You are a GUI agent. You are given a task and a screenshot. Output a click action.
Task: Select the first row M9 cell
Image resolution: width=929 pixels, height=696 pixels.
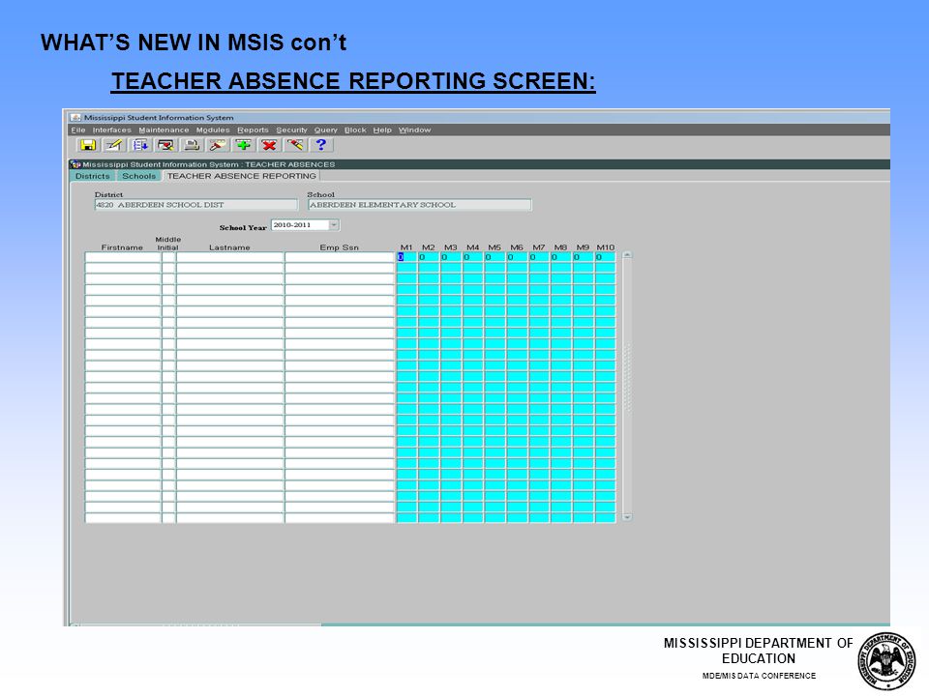pos(583,257)
